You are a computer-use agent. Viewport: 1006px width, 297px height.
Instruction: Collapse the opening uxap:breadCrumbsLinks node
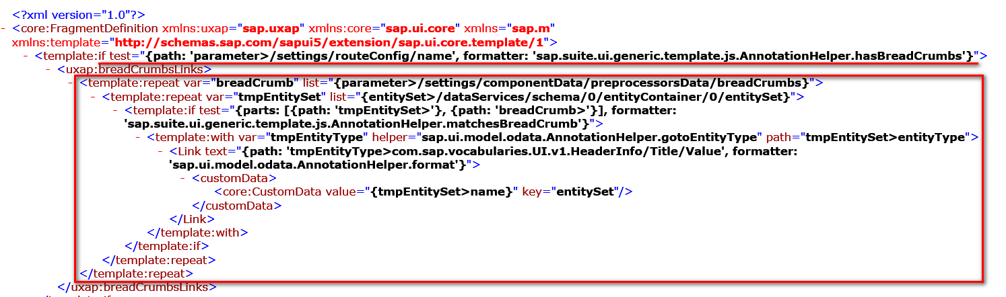coord(49,69)
